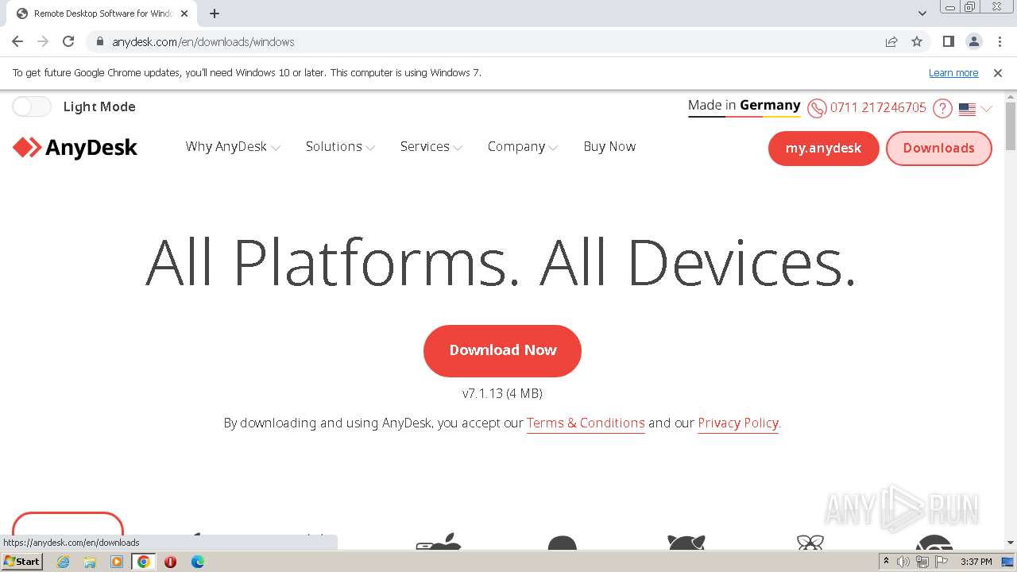The height and width of the screenshot is (572, 1017).
Task: Call the 0711 217246705 phone link
Action: (878, 108)
